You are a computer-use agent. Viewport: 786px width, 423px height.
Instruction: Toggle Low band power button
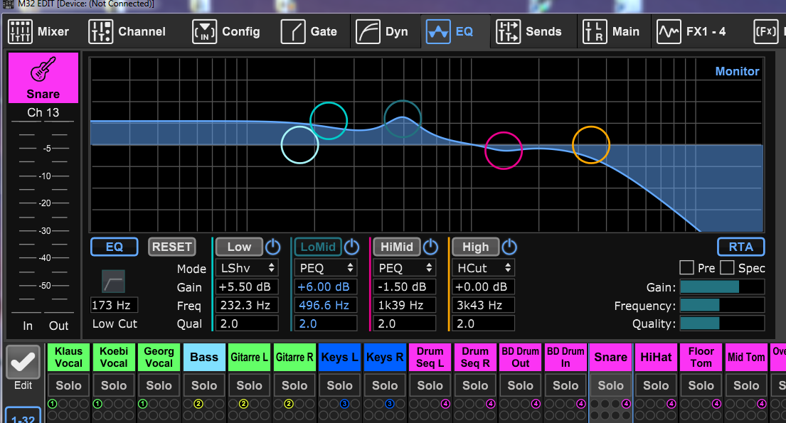272,247
